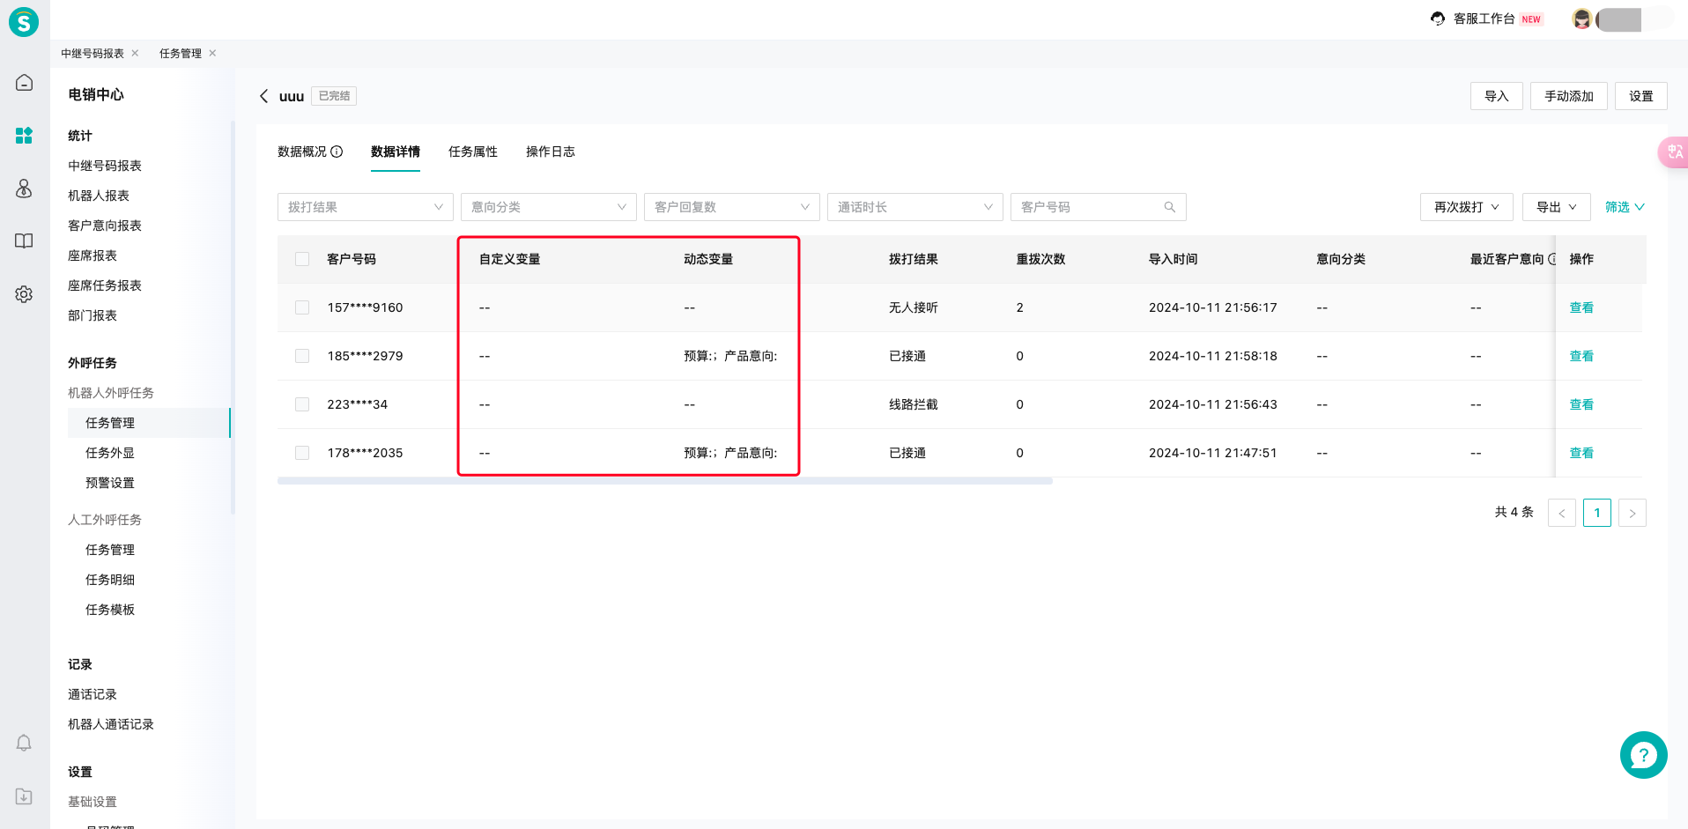Screen dimensions: 1688x829
Task: Toggle the select-all header checkbox
Action: pyautogui.click(x=302, y=259)
